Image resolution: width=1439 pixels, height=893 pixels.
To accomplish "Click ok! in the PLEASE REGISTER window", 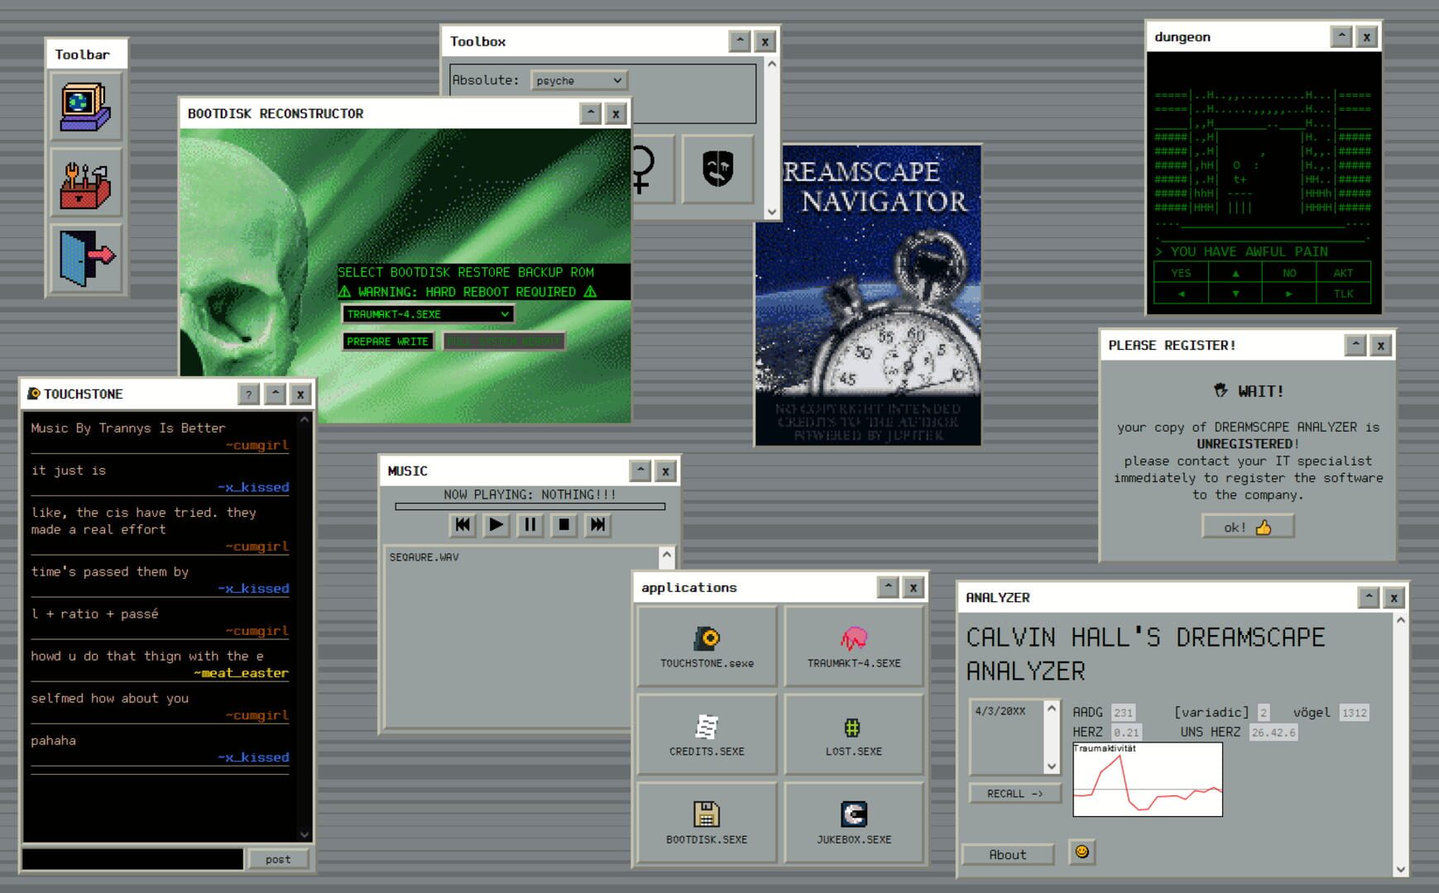I will click(1247, 526).
